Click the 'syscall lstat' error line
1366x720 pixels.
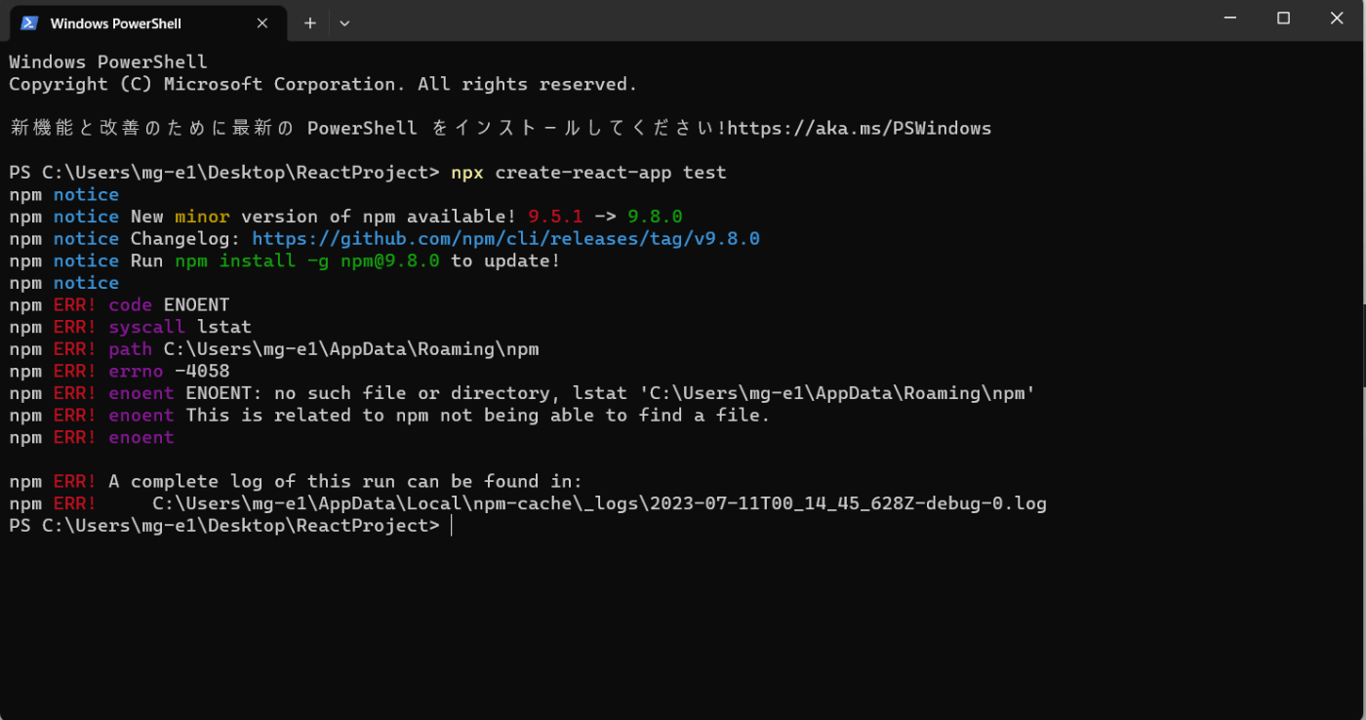point(130,327)
